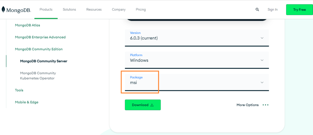Open the Platform Windows selector
Viewport: 313px width, 135px height.
coord(197,60)
